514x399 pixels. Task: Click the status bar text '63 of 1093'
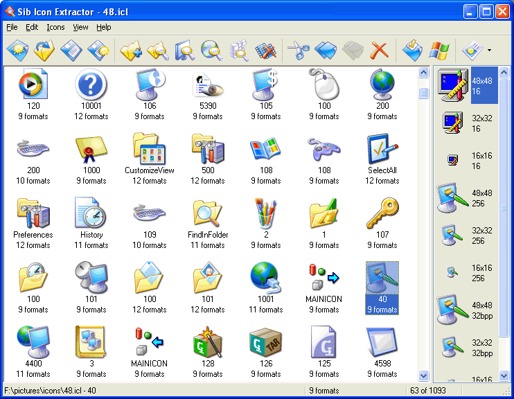pos(428,391)
